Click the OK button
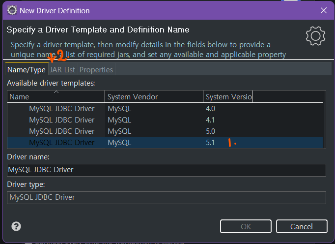 tap(246, 226)
